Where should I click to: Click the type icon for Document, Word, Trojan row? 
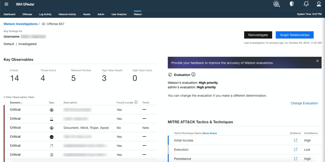tap(52, 128)
